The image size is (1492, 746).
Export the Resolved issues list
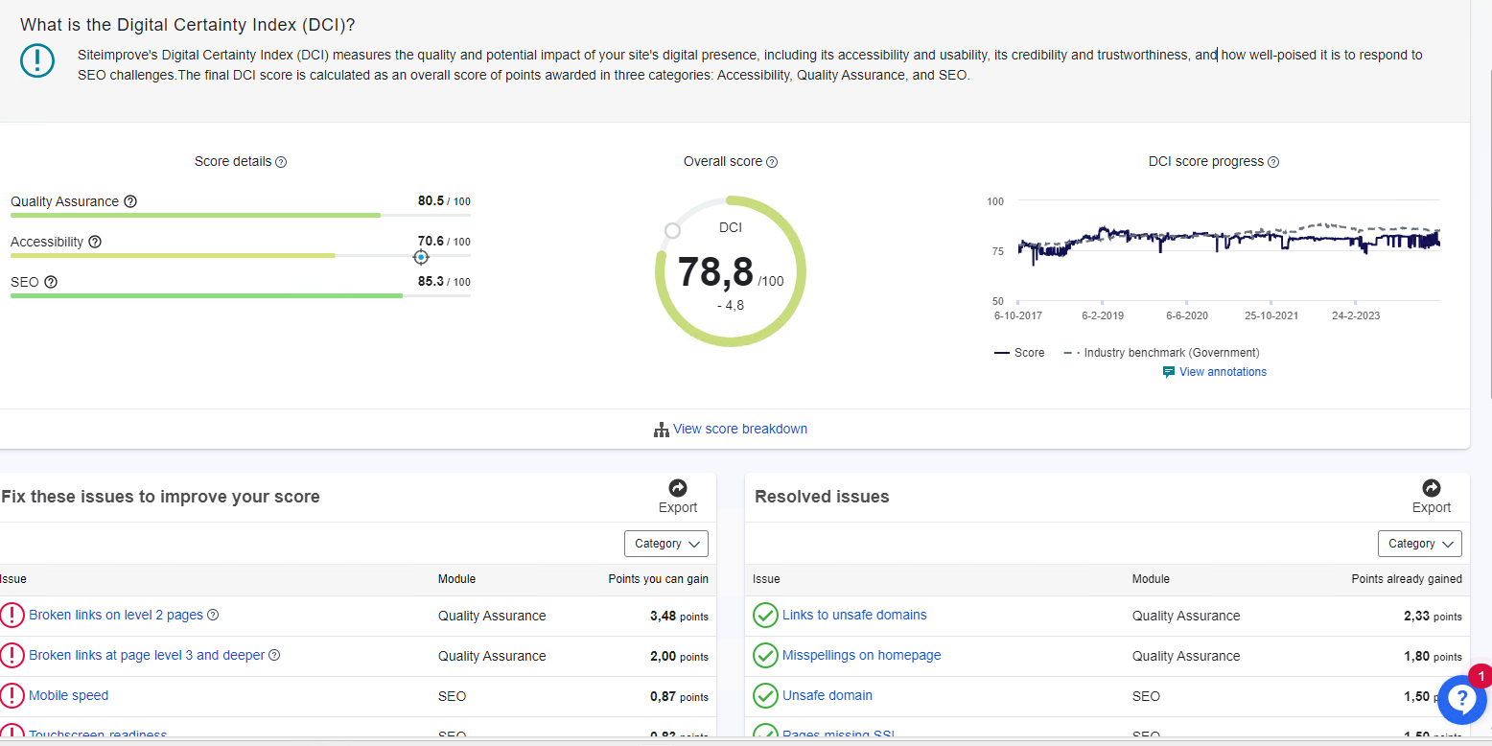[1431, 496]
